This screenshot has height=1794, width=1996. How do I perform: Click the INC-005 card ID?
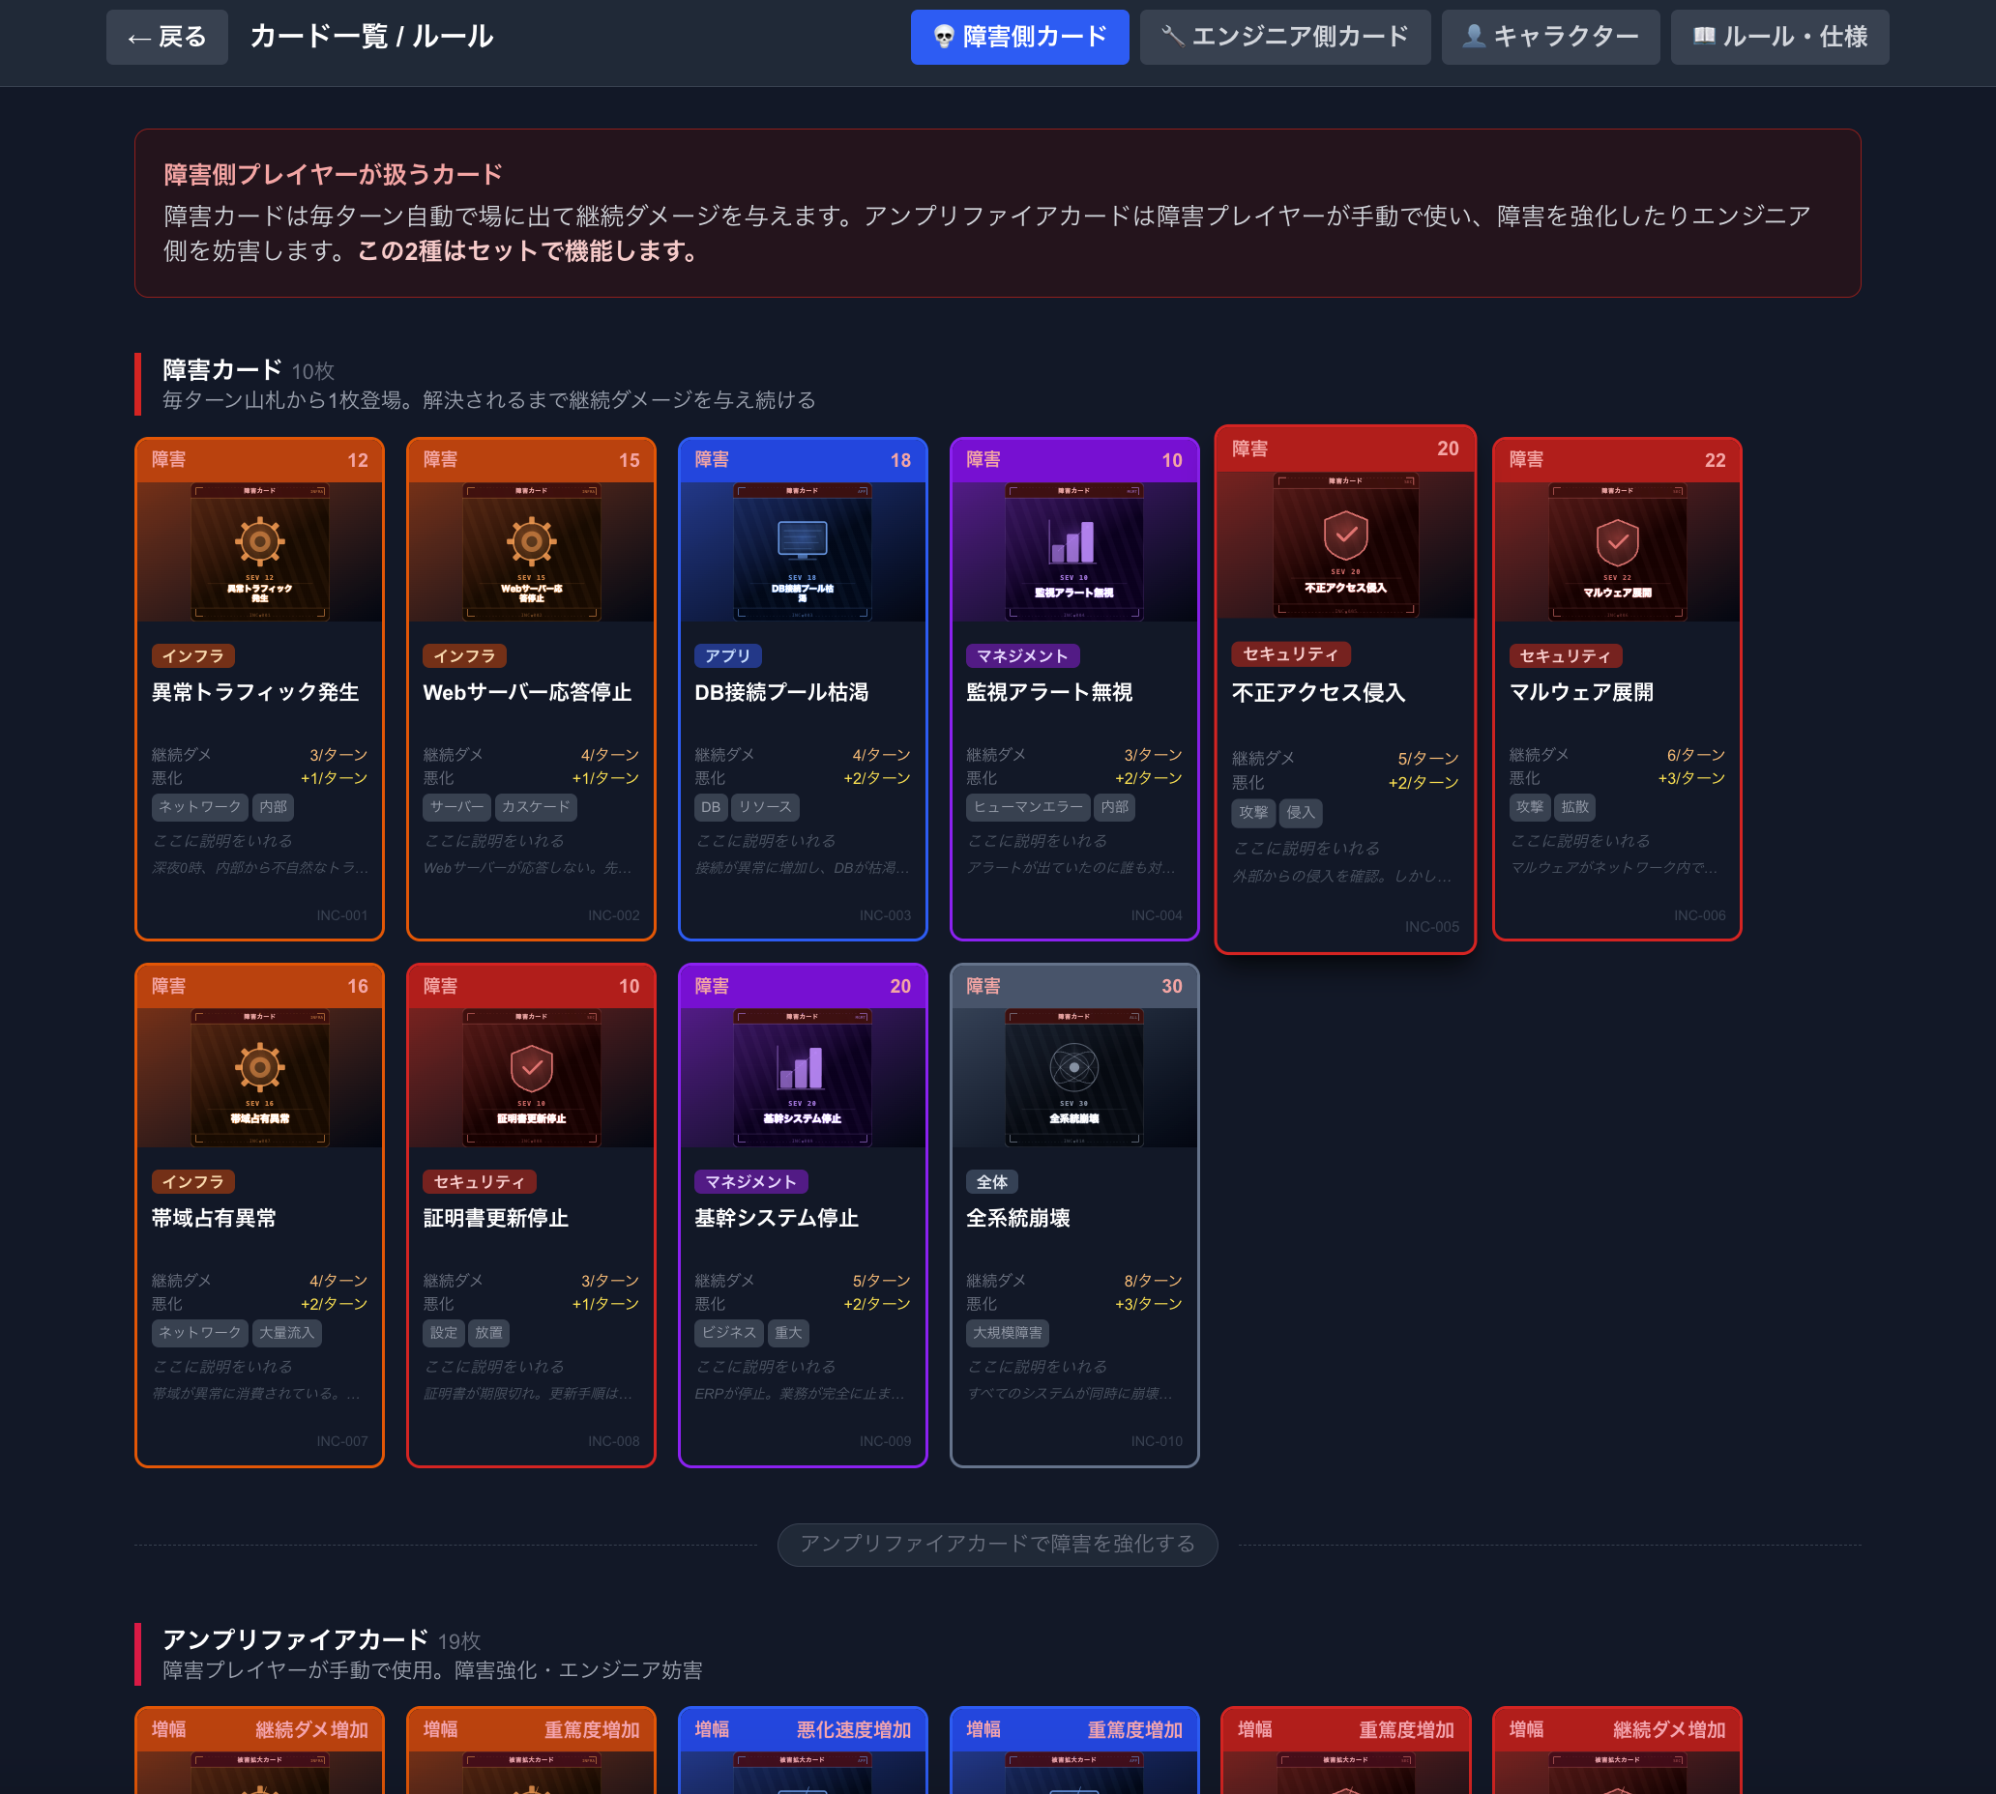1432,927
